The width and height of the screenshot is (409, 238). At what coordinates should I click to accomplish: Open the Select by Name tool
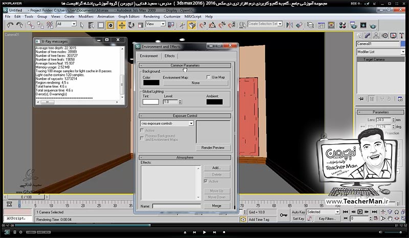[91, 25]
